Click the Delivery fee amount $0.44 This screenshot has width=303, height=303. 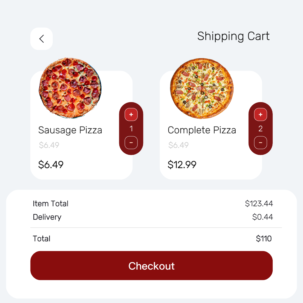(x=262, y=217)
